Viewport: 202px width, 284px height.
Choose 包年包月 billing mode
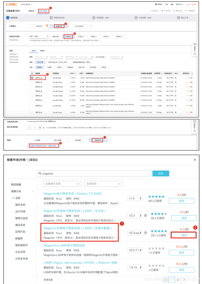(39, 26)
